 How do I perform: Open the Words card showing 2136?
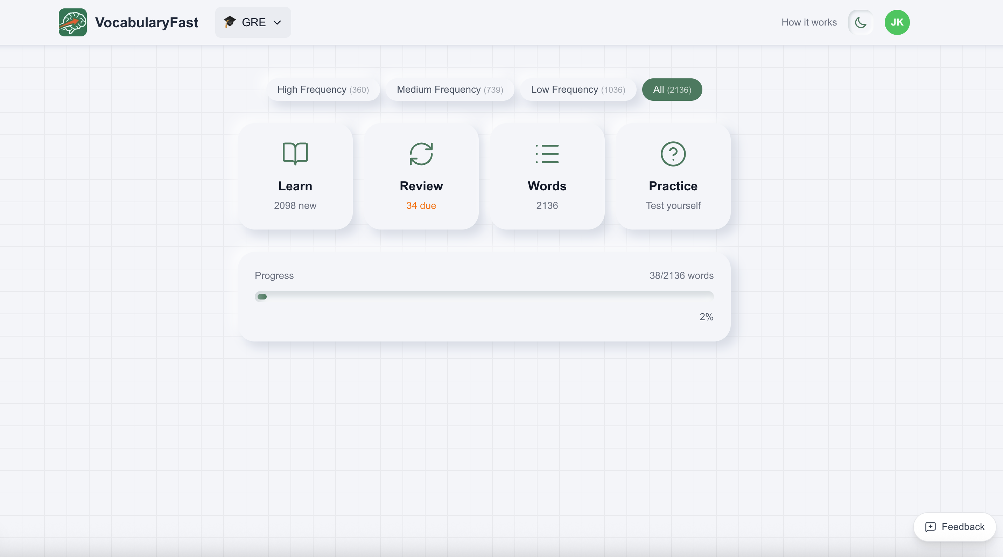[547, 177]
